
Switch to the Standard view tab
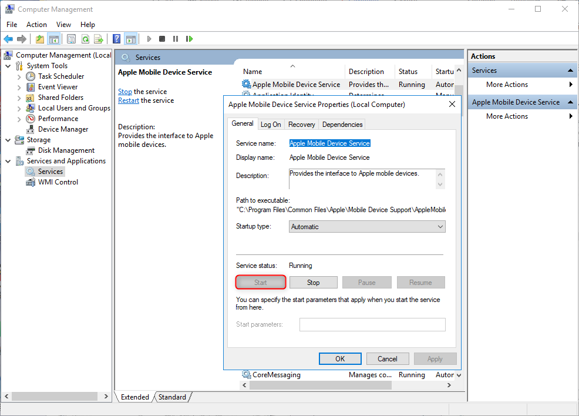[x=172, y=397]
